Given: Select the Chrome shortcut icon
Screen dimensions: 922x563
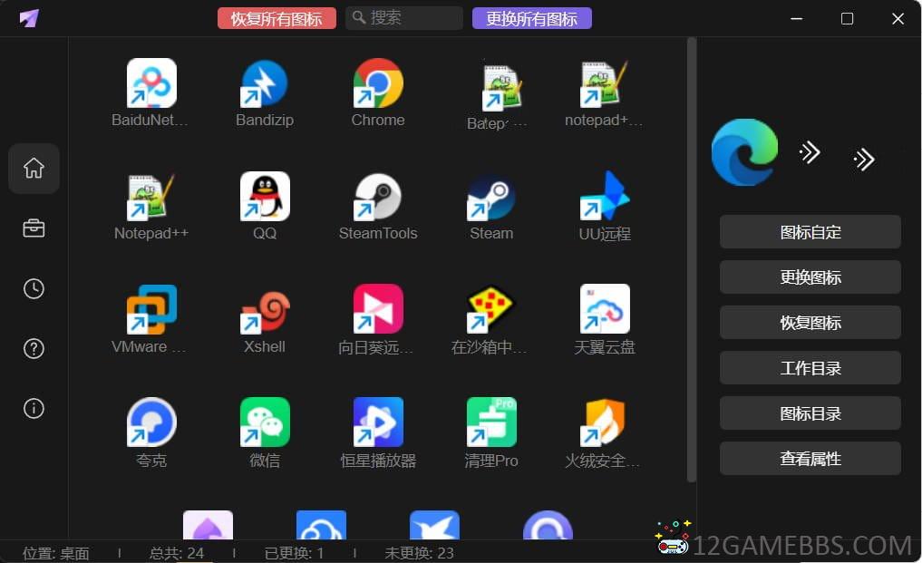Looking at the screenshot, I should (x=378, y=84).
